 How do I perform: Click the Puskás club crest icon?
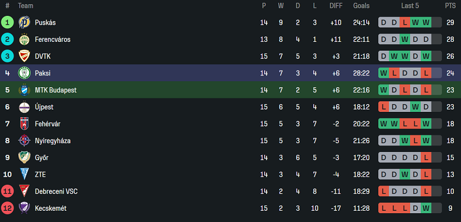coord(24,22)
